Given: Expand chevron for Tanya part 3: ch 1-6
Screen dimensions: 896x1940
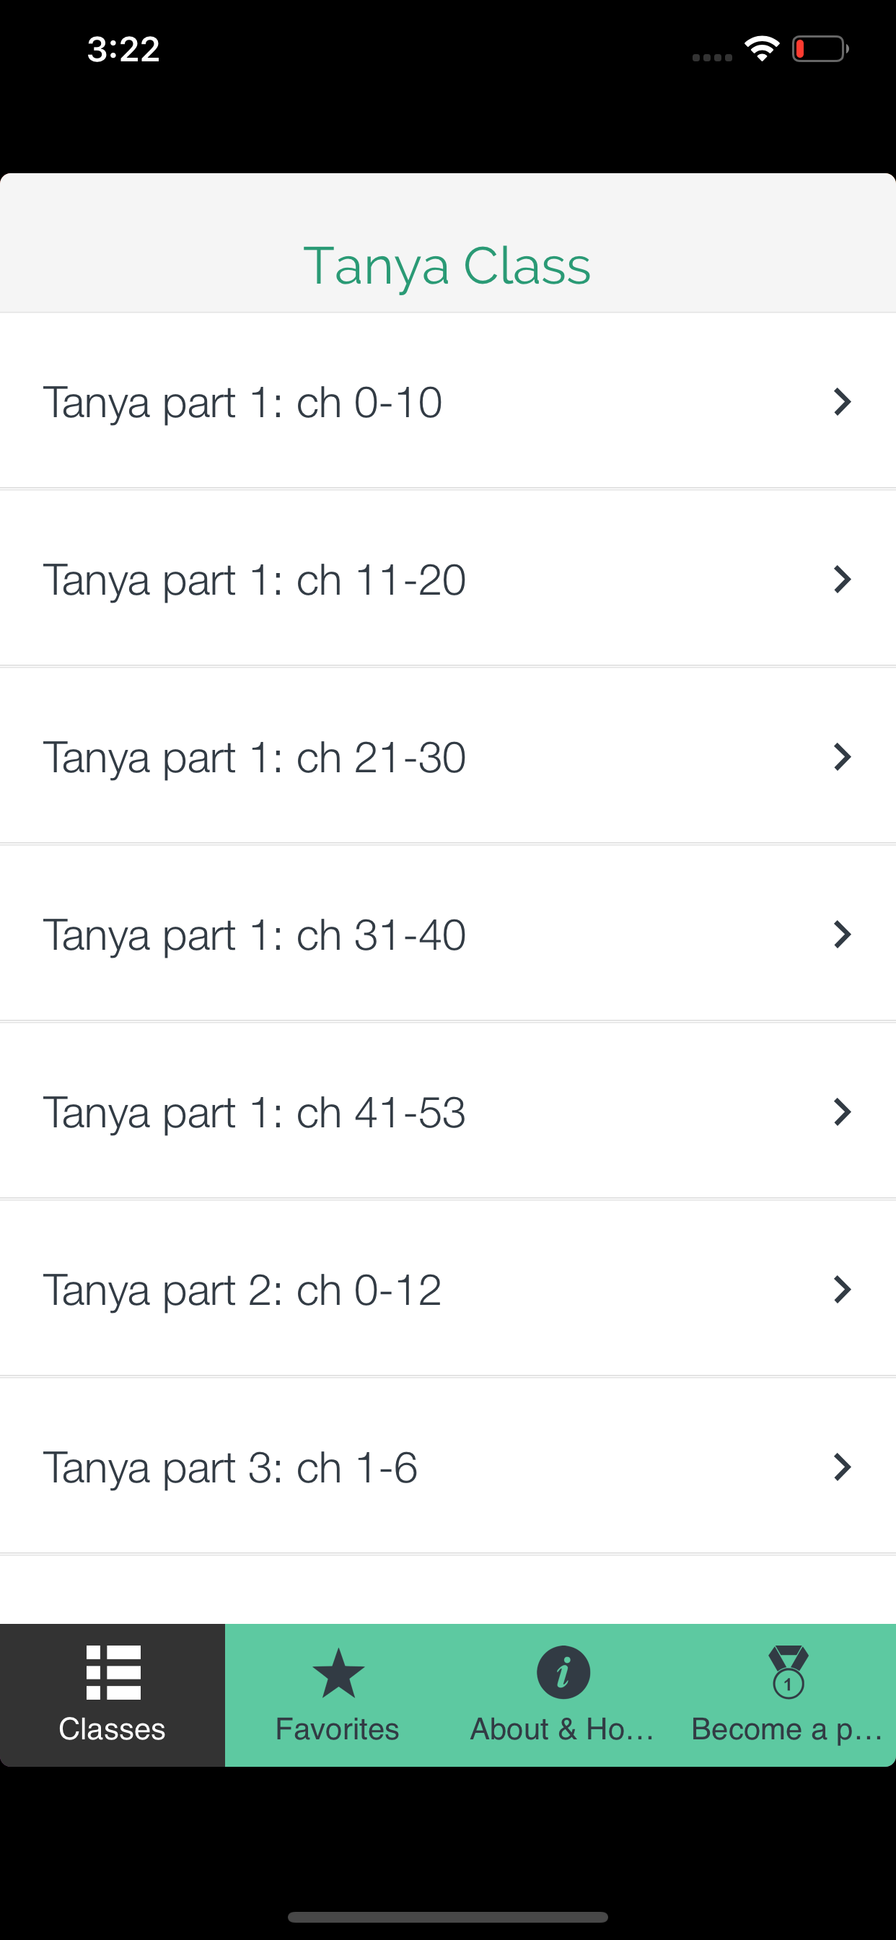Looking at the screenshot, I should pyautogui.click(x=843, y=1467).
